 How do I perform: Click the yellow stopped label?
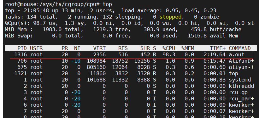[170, 17]
